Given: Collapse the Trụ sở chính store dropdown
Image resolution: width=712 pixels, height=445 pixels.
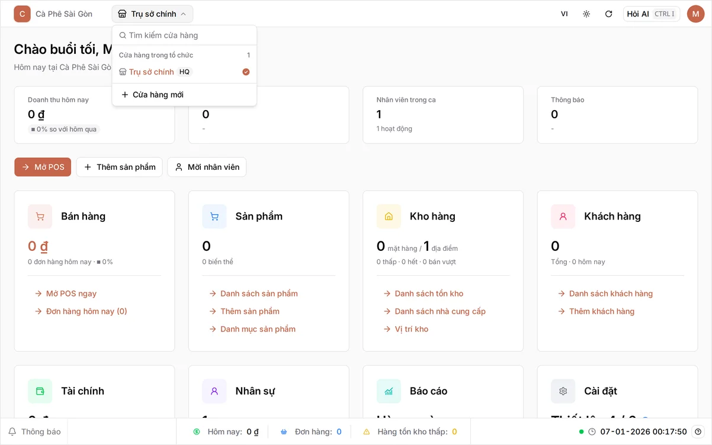Looking at the screenshot, I should (152, 14).
